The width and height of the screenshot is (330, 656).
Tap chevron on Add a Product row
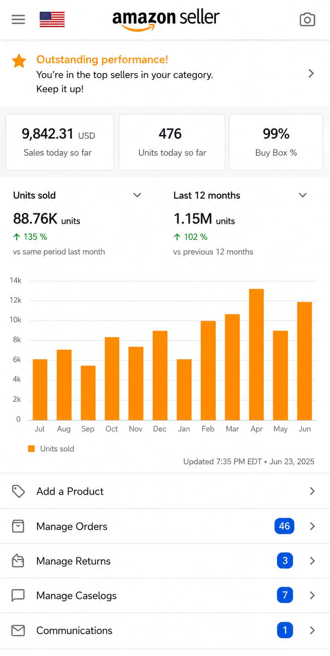point(312,491)
